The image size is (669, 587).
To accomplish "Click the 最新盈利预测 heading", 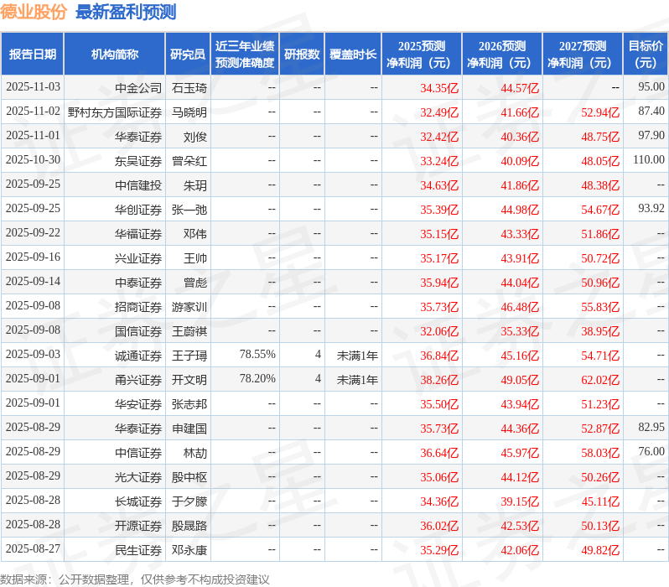I will tap(126, 12).
